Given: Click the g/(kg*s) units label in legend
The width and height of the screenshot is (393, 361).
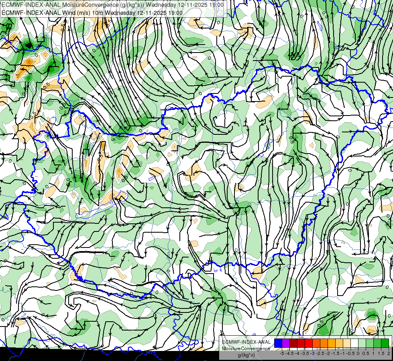Looking at the screenshot, I should 246,355.
